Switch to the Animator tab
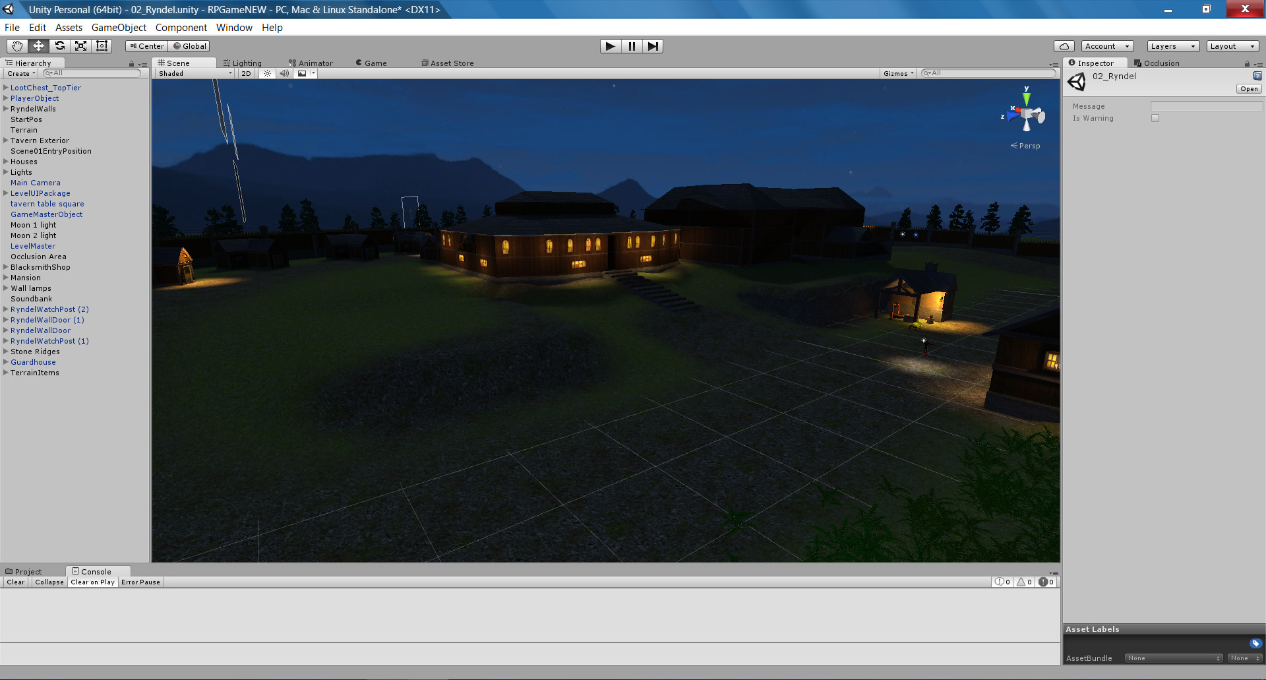This screenshot has width=1266, height=680. click(x=311, y=63)
